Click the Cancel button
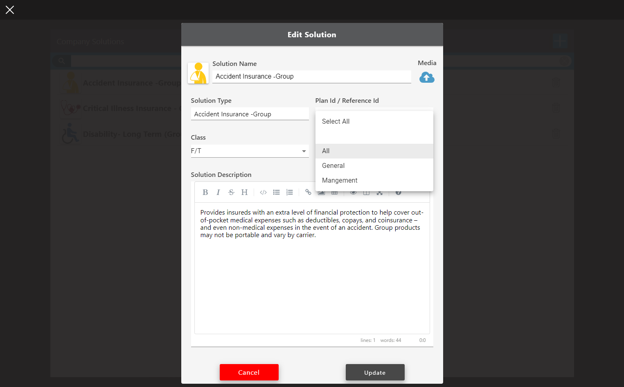The width and height of the screenshot is (624, 387). tap(249, 372)
